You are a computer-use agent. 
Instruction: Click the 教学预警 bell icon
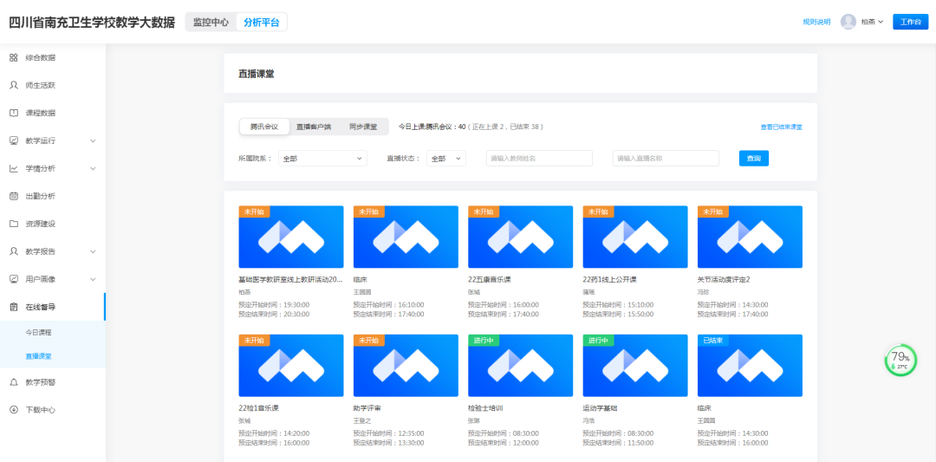tap(14, 382)
